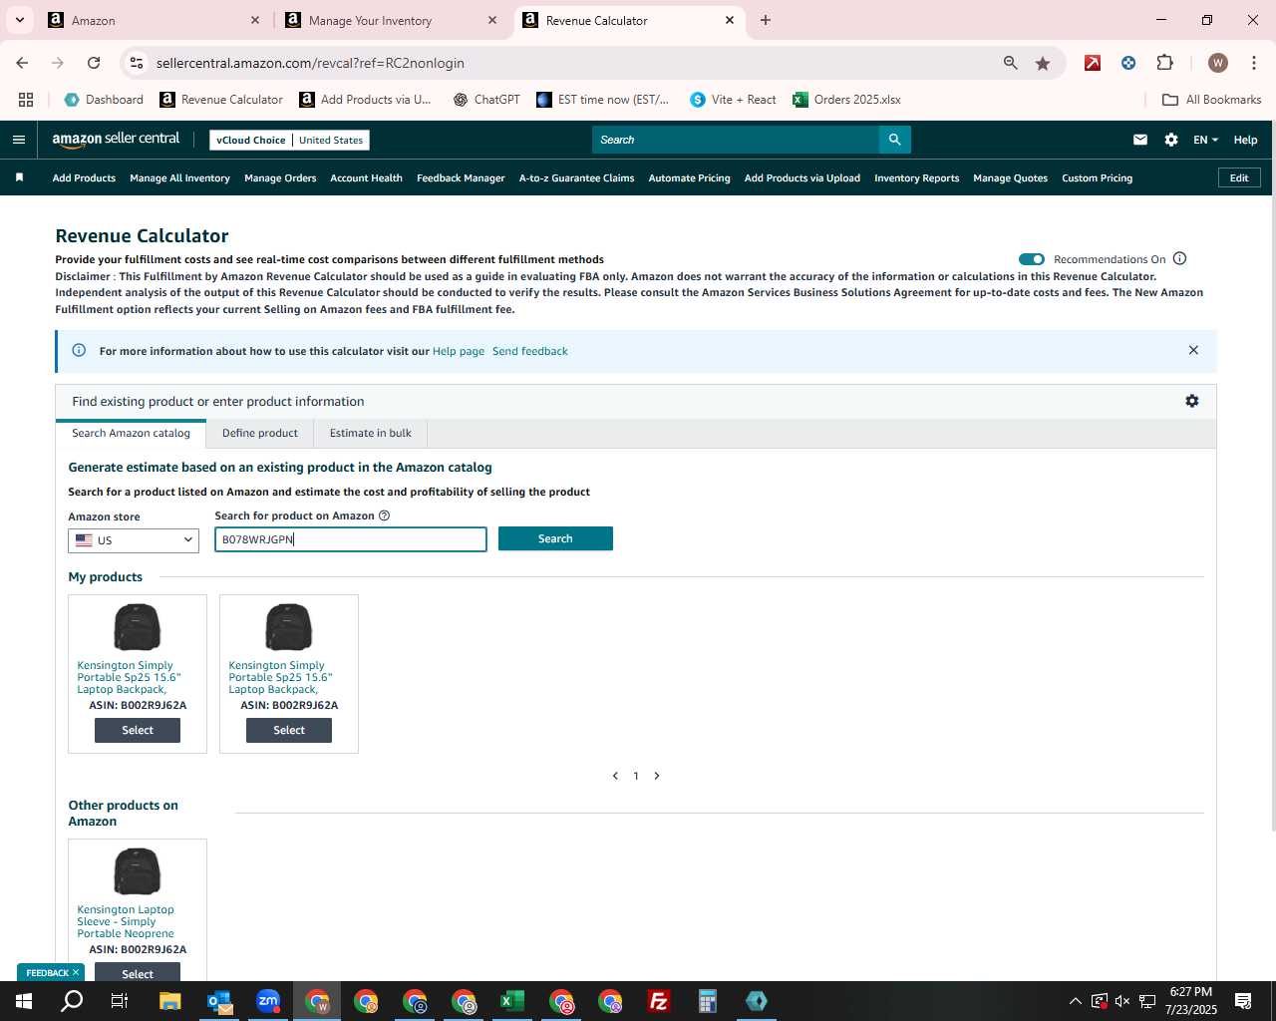Open File Explorer from the taskbar
Screen dimensions: 1276x1021
click(x=169, y=1001)
